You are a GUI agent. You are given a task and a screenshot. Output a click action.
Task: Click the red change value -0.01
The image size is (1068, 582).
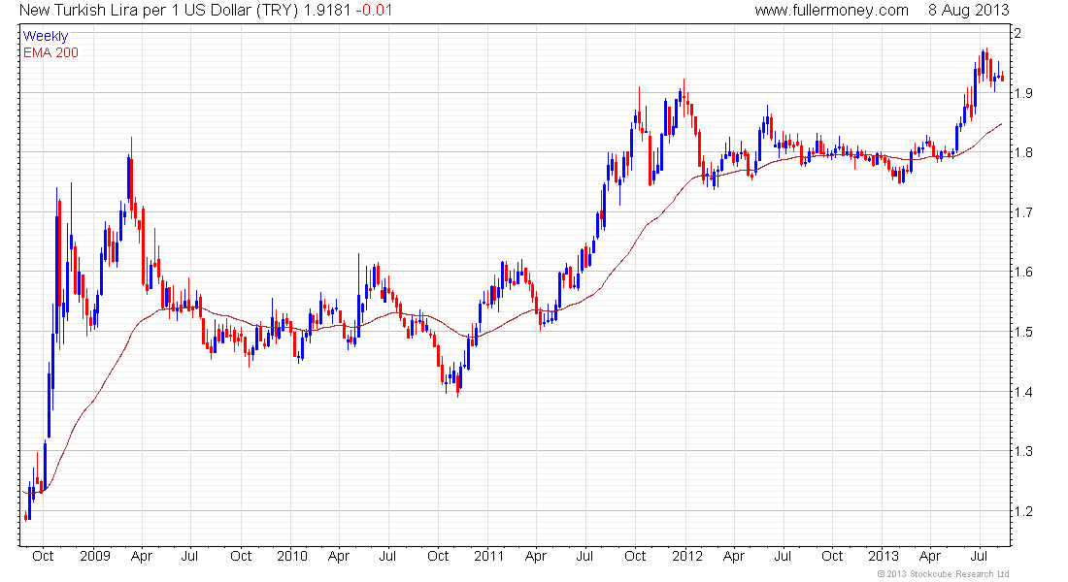click(374, 11)
